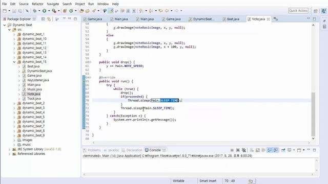328x184 pixels.
Task: Open the Package Explorer view menu arrow
Action: [x=64, y=19]
